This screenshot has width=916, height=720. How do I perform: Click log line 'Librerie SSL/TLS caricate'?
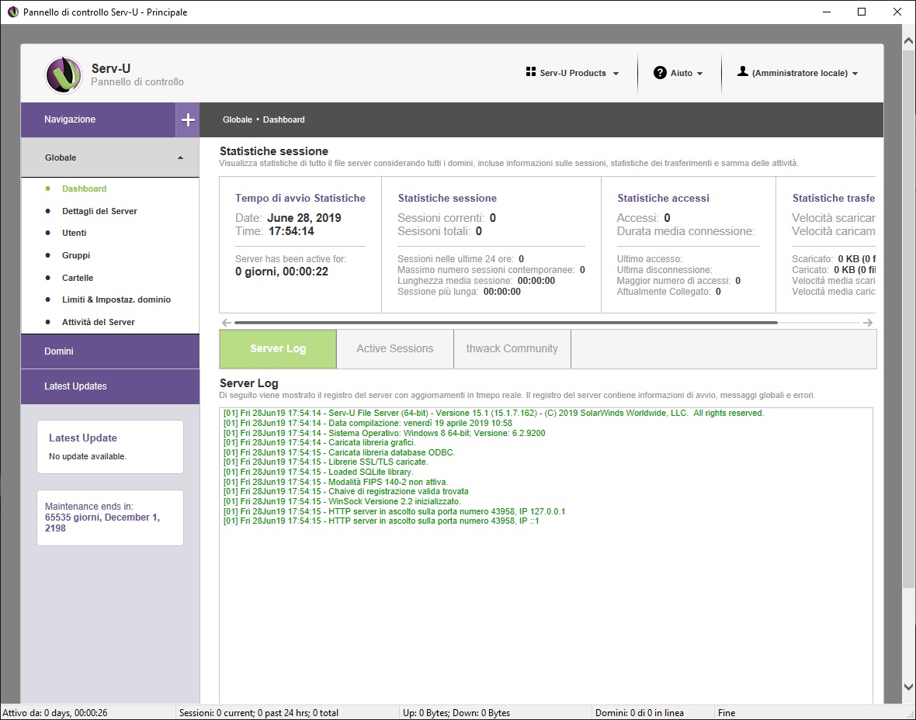point(325,462)
